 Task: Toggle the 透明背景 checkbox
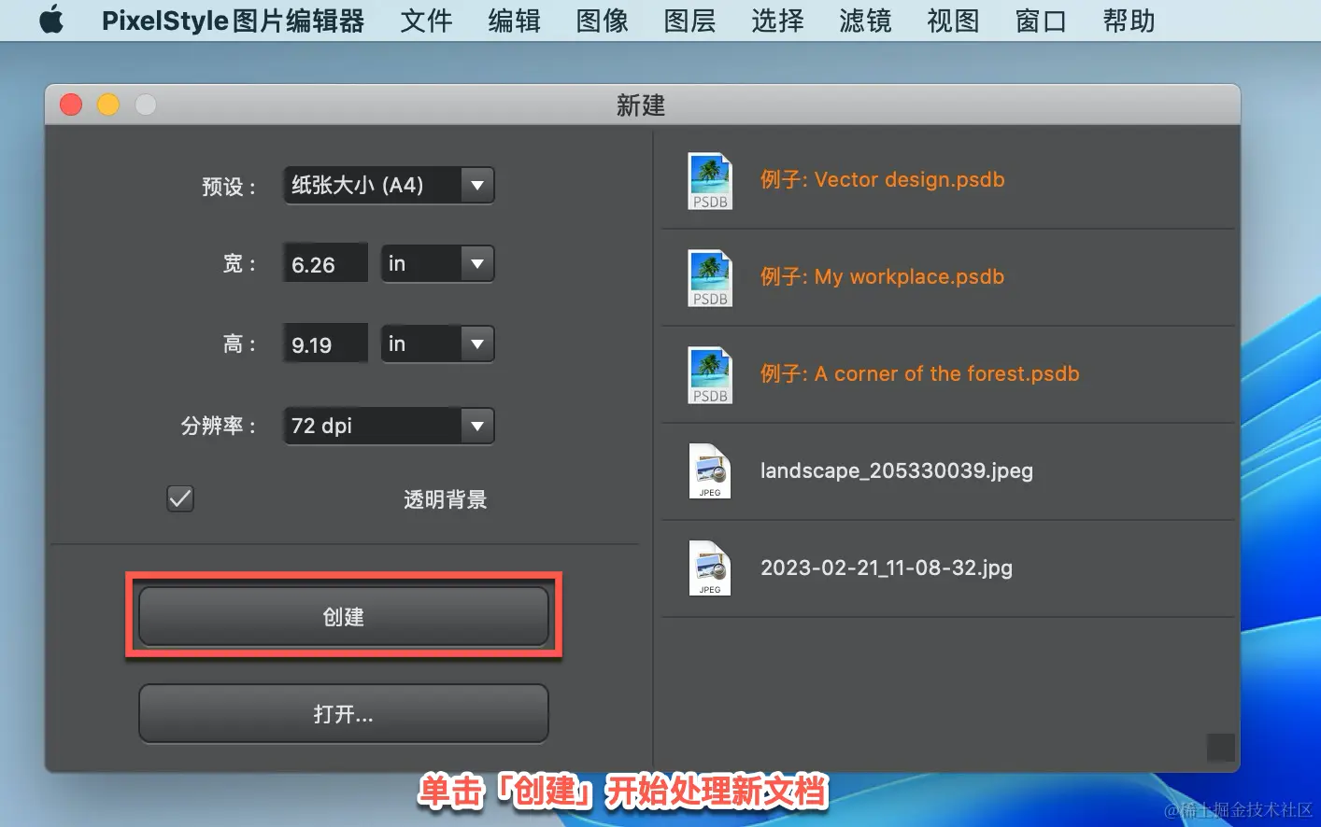[180, 498]
